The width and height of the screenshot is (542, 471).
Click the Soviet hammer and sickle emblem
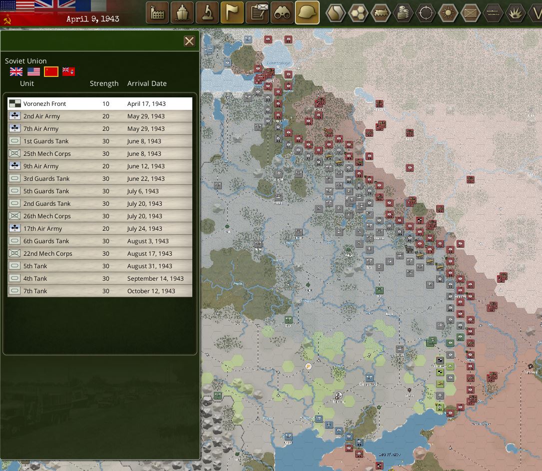tap(7, 20)
